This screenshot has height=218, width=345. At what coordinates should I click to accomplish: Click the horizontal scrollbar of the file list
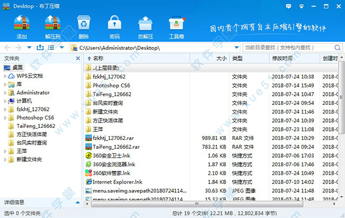tap(197, 204)
